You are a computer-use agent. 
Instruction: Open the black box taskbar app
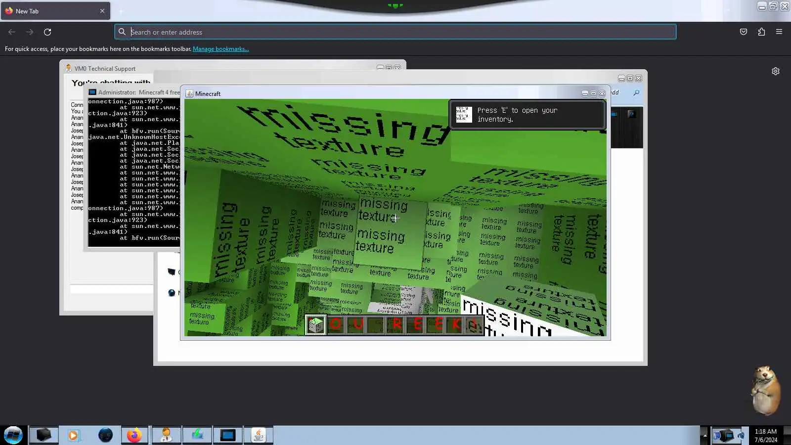tap(44, 435)
